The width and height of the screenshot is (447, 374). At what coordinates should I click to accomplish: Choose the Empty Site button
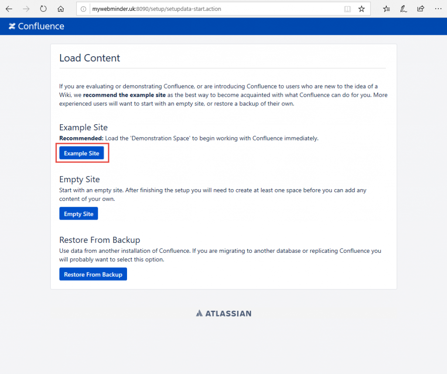(79, 214)
